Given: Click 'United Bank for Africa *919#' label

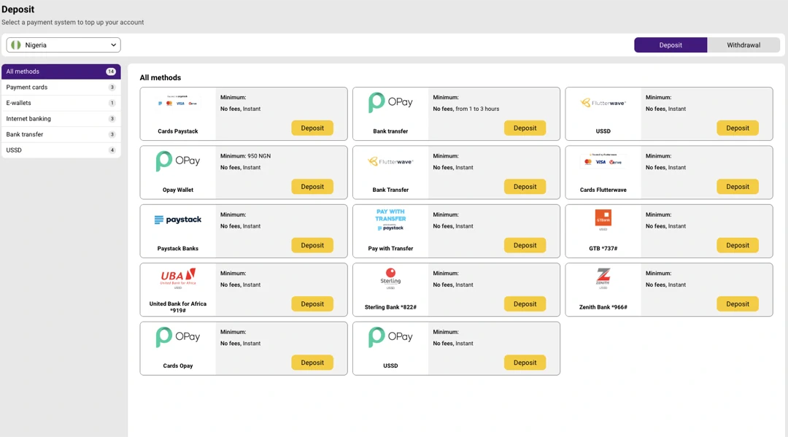Looking at the screenshot, I should pyautogui.click(x=178, y=307).
